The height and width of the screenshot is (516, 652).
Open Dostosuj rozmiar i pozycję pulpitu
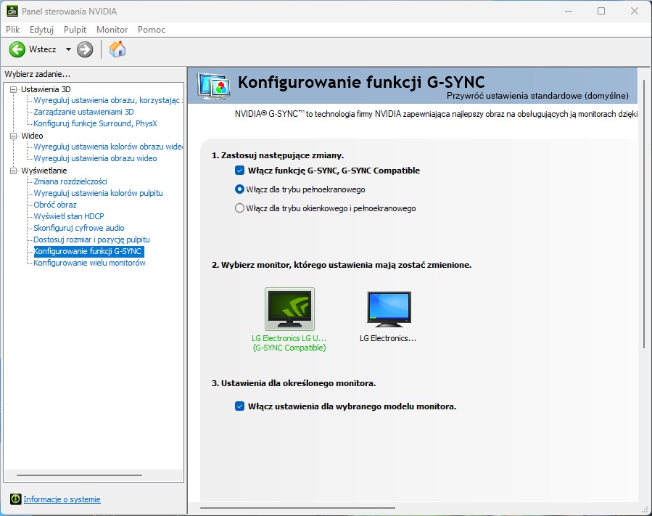pyautogui.click(x=91, y=239)
